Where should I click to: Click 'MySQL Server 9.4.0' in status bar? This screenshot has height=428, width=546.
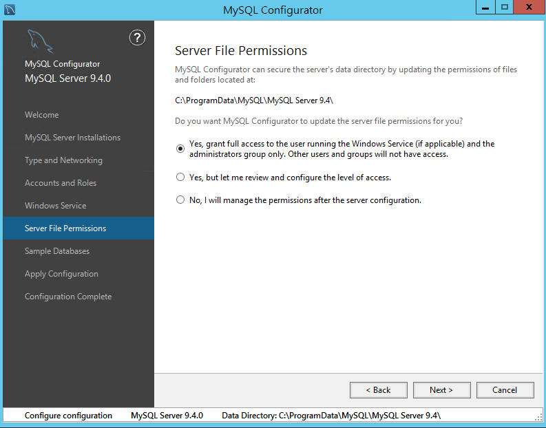pos(167,416)
